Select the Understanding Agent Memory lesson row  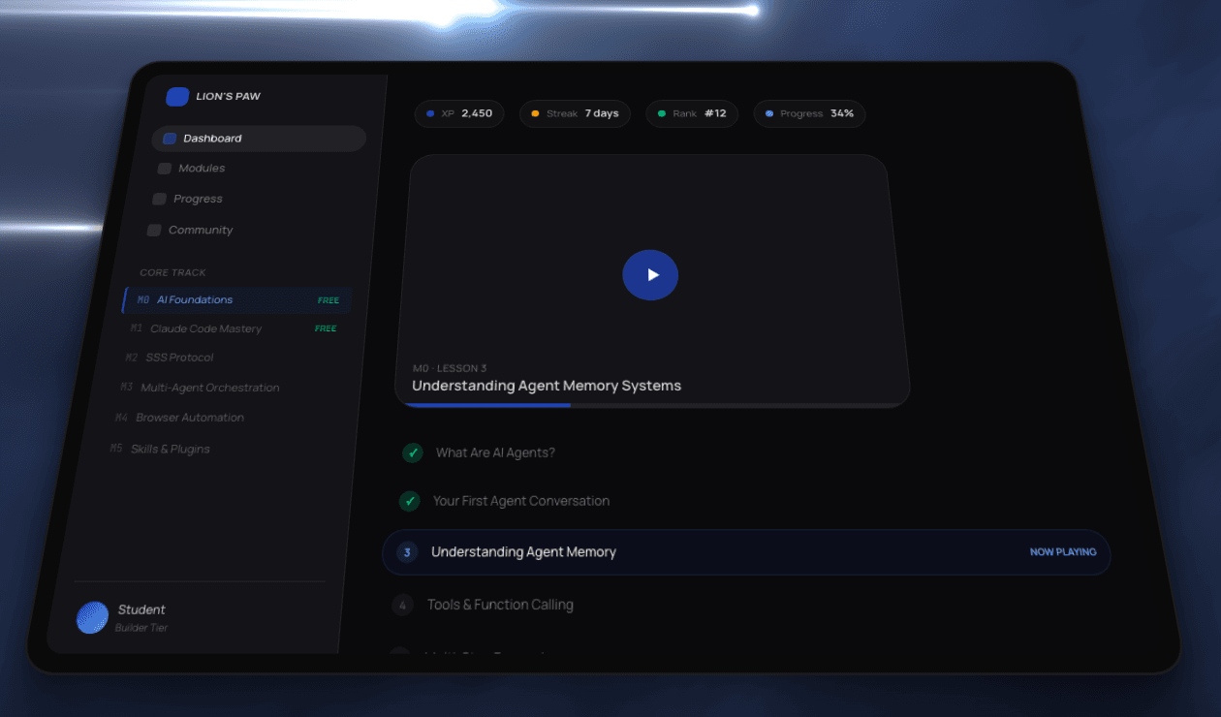pos(746,552)
